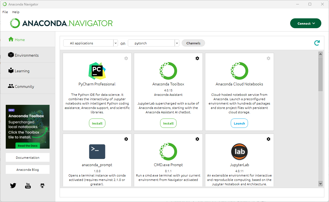Click the Anaconda Assistant subtitle text

pos(168,95)
